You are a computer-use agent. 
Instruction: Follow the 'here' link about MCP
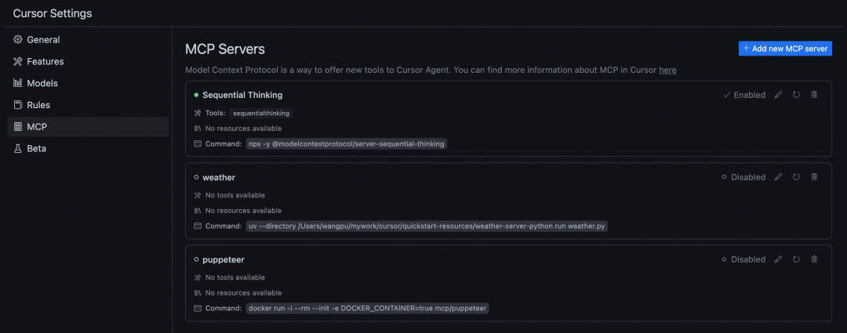tap(667, 71)
